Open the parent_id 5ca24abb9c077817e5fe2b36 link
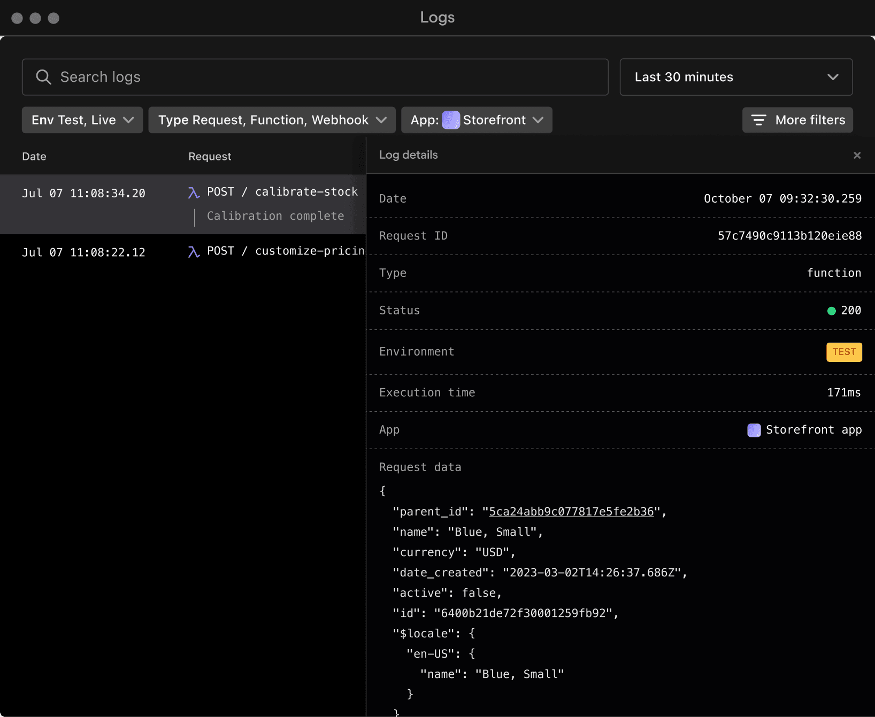The width and height of the screenshot is (875, 717). coord(571,512)
